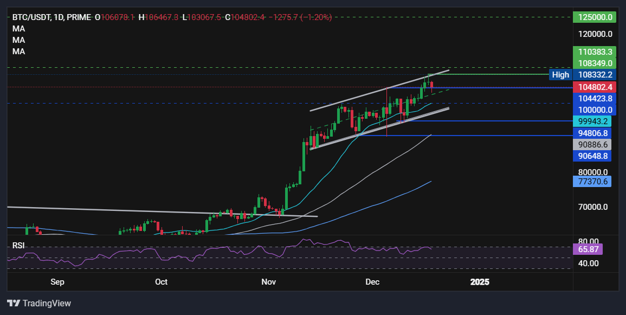The image size is (626, 315).
Task: Click the 2025 year label on time axis
Action: pos(479,282)
